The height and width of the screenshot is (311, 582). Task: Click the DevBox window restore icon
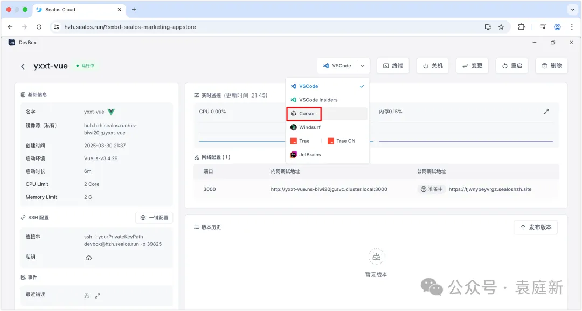553,42
